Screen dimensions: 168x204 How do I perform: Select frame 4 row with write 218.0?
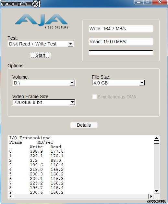click(36, 170)
